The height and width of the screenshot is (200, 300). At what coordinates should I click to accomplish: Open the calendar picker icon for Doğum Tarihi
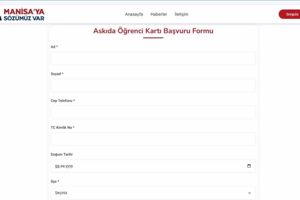click(249, 166)
